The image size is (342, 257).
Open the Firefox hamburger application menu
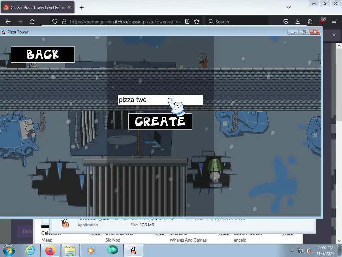(x=334, y=21)
